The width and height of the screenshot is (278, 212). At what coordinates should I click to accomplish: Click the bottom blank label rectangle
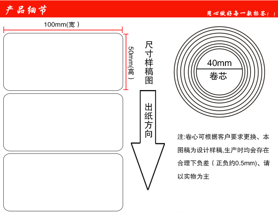pyautogui.click(x=63, y=182)
